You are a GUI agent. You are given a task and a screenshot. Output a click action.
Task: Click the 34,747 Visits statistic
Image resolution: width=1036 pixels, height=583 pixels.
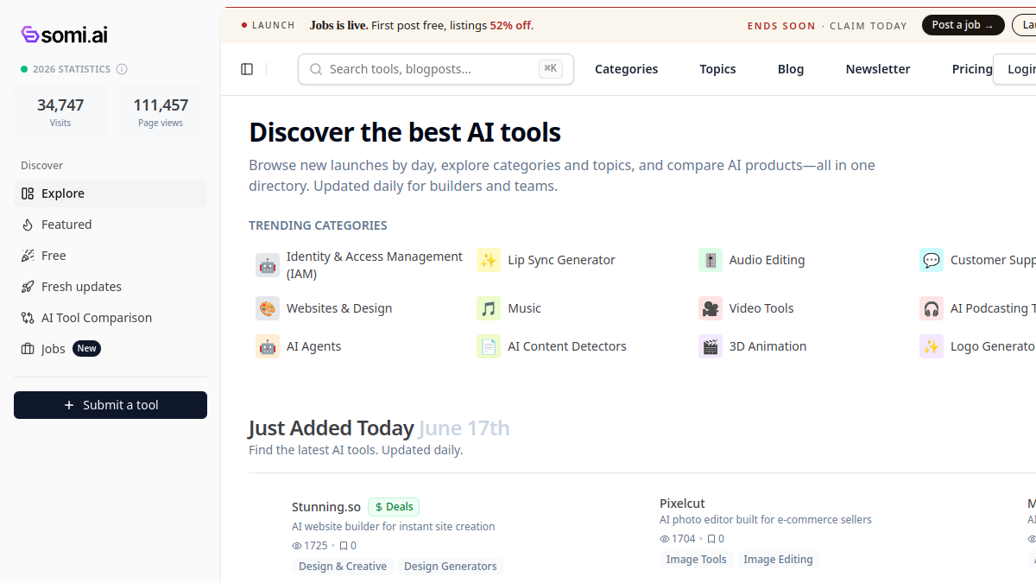pyautogui.click(x=60, y=111)
